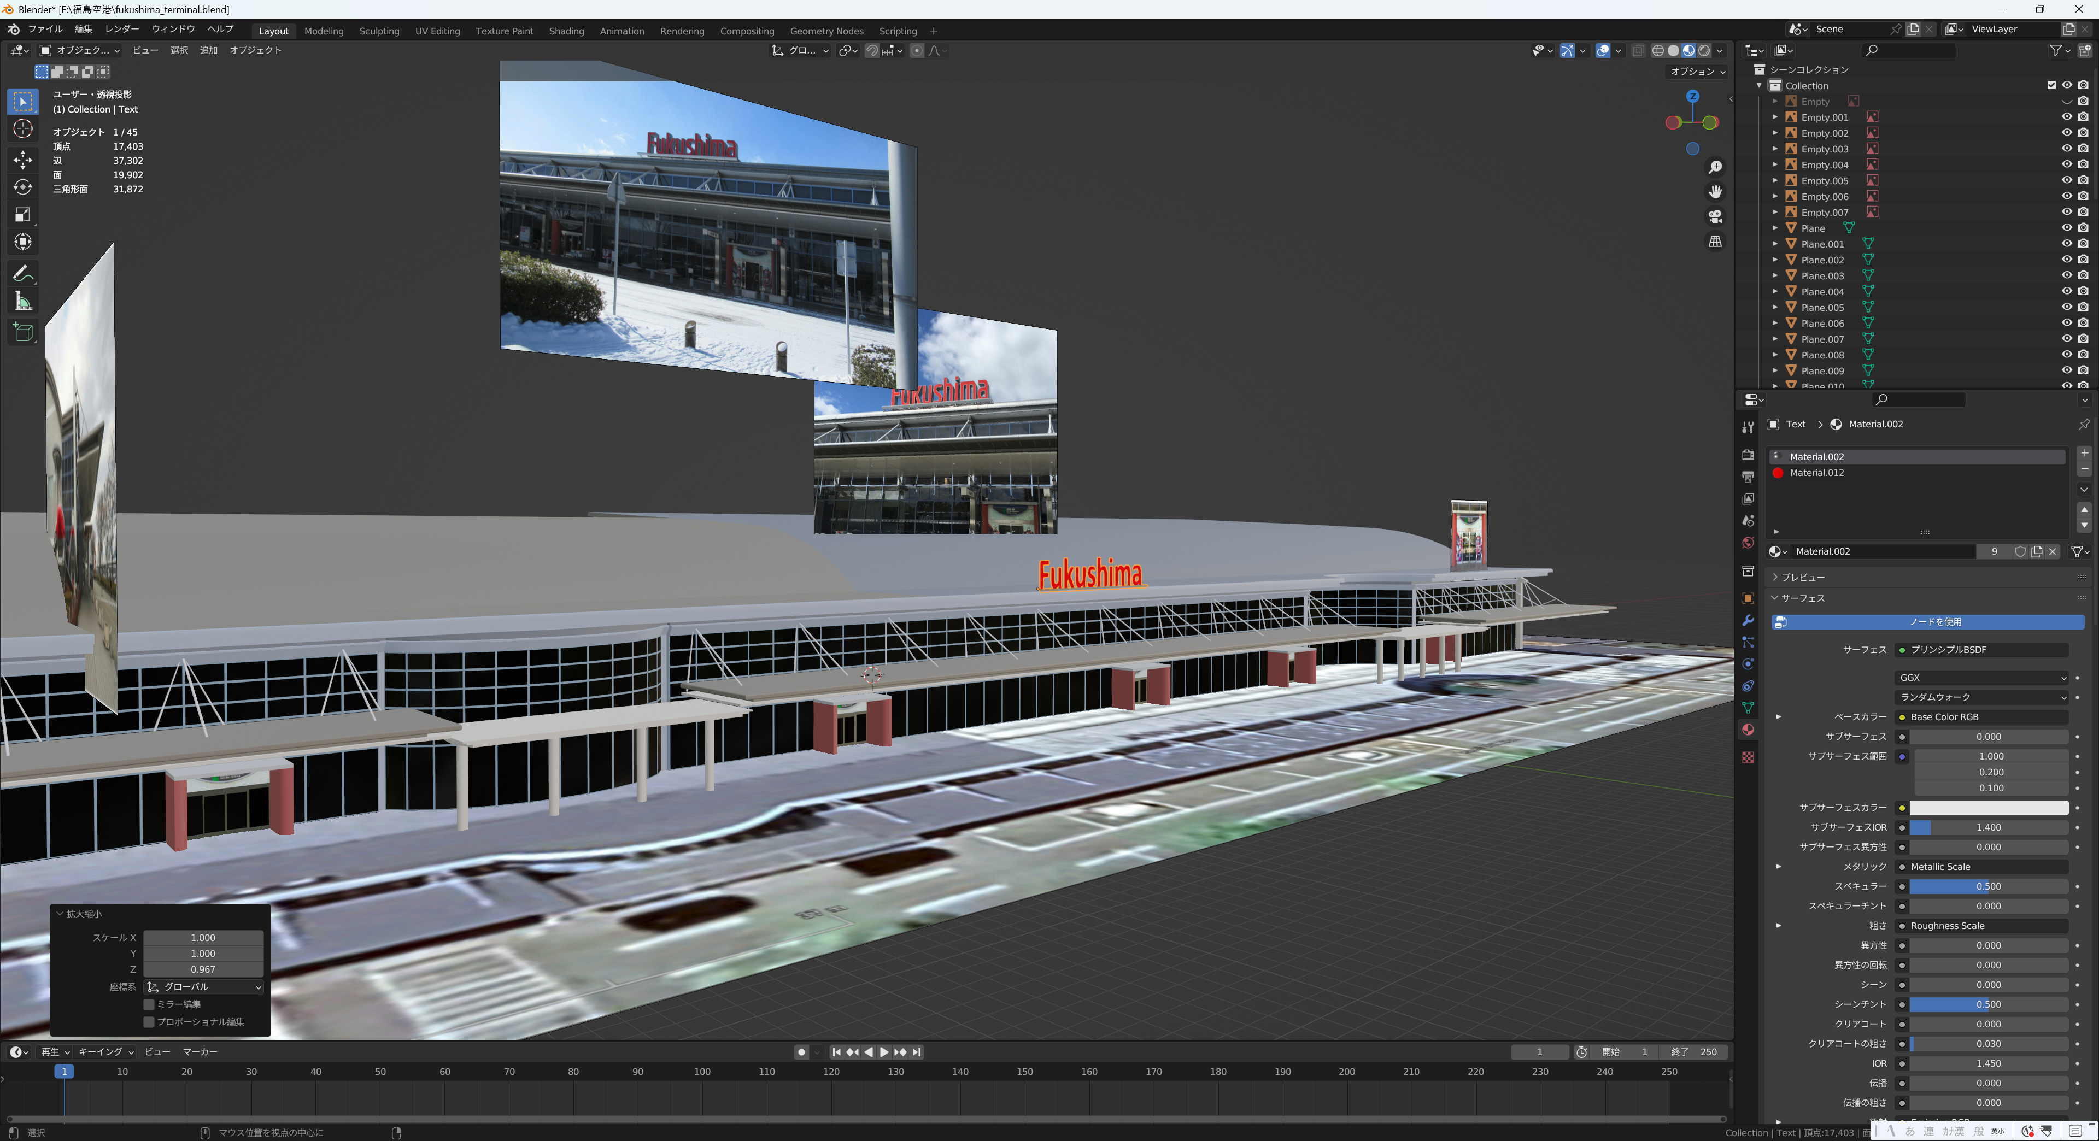Switch to the UV Editing workspace tab
2099x1141 pixels.
click(x=437, y=31)
